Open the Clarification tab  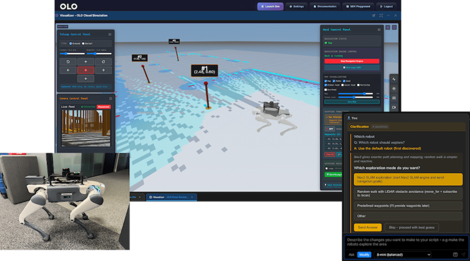[360, 127]
